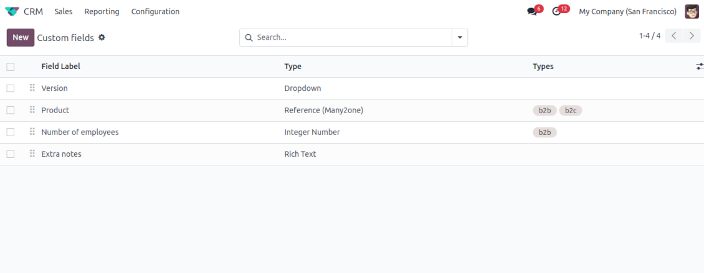
Task: Open the activities clock icon
Action: [557, 12]
